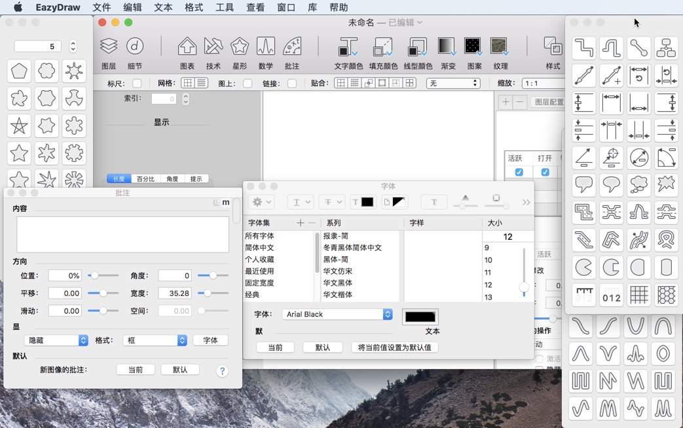Open the gear actions menu in font panel
This screenshot has width=683, height=428.
click(x=261, y=202)
